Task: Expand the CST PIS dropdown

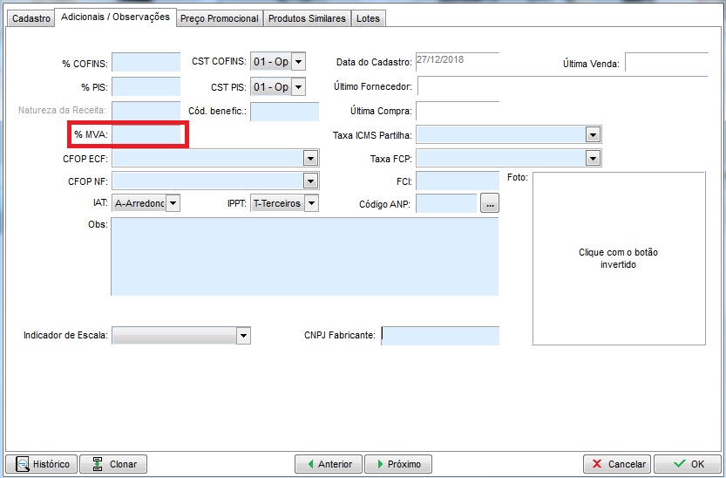Action: click(298, 87)
